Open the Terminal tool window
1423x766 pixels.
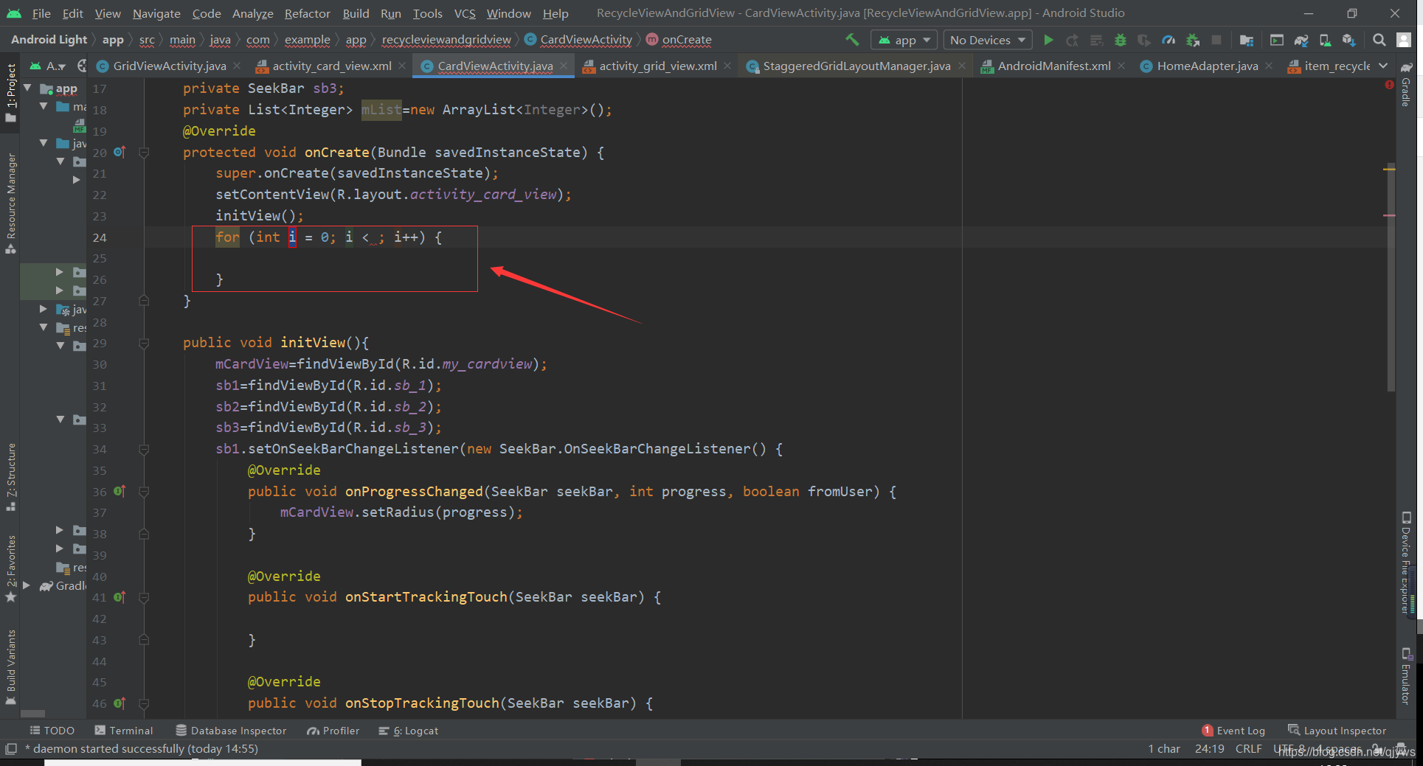(124, 731)
